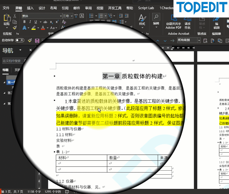Click the Character Border icon
229x194 pixels.
coord(82,16)
